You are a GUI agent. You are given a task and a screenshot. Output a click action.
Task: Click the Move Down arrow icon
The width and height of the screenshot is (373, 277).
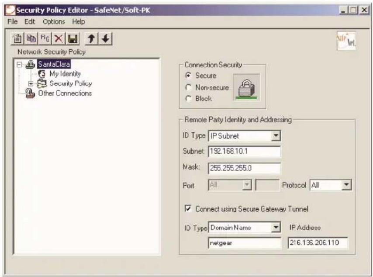[105, 38]
